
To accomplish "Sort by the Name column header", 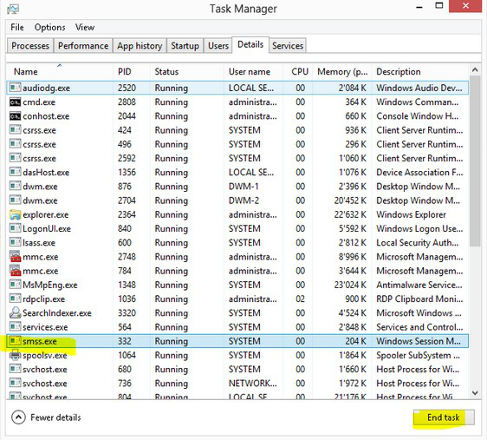I will (60, 71).
